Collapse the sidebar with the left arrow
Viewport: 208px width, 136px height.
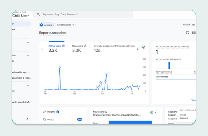pos(27,119)
